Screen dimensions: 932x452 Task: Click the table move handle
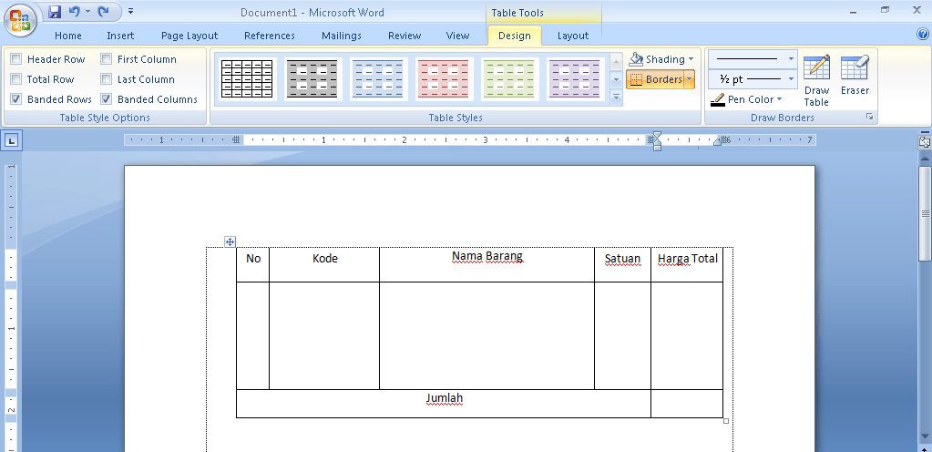click(230, 241)
